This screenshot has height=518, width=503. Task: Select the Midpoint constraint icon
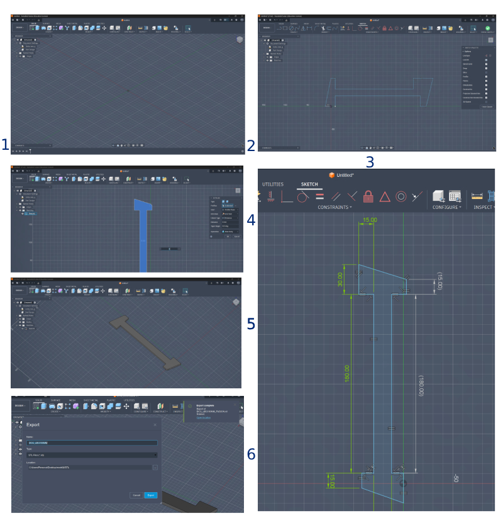pyautogui.click(x=384, y=196)
